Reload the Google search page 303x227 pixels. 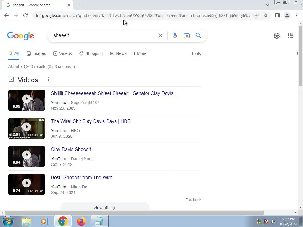coord(25,15)
